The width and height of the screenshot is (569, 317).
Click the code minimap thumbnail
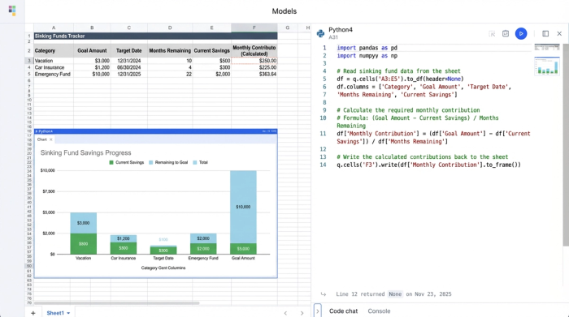[x=547, y=47]
